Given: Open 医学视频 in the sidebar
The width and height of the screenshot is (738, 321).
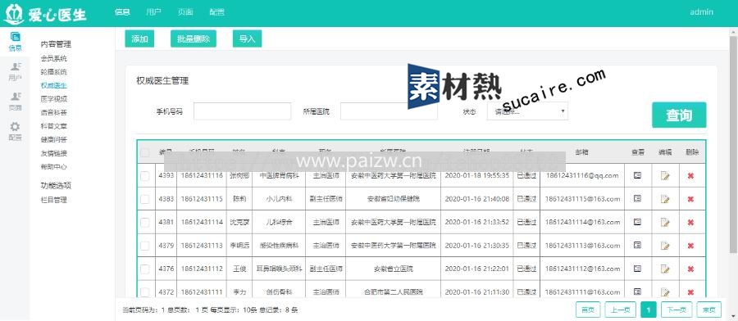Looking at the screenshot, I should coord(53,99).
